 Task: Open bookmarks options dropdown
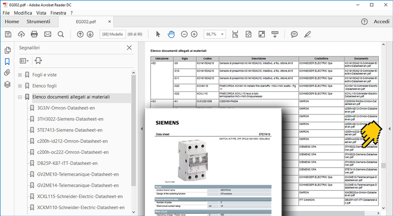point(24,61)
